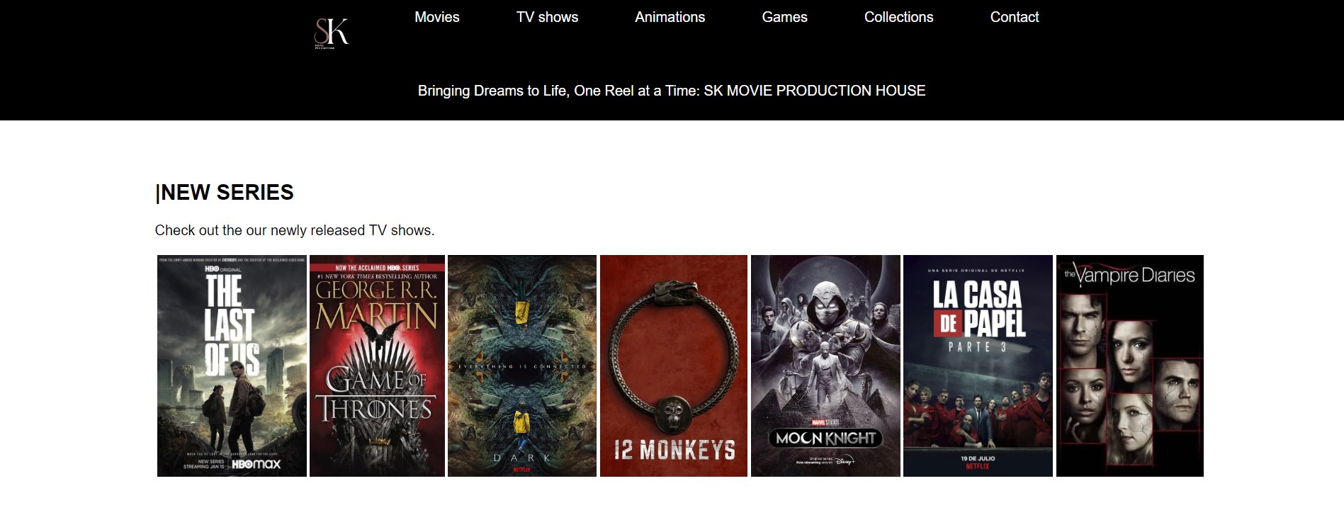Select the Game of Thrones poster
The width and height of the screenshot is (1344, 532).
coord(377,366)
